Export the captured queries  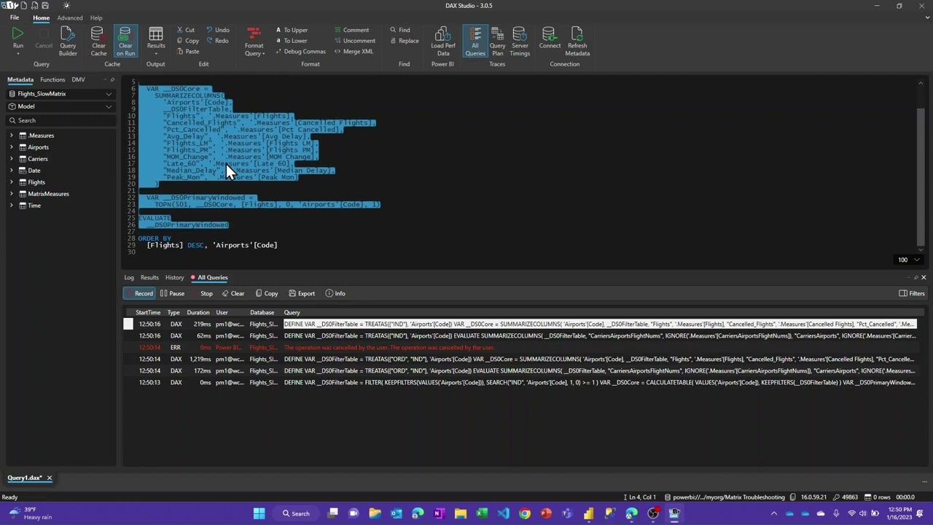click(x=302, y=294)
